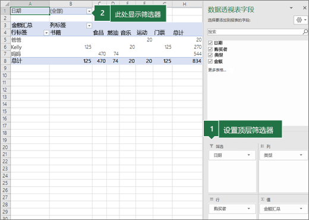Select column H header
Viewport: 309px width, 220px height.
pos(184,4)
